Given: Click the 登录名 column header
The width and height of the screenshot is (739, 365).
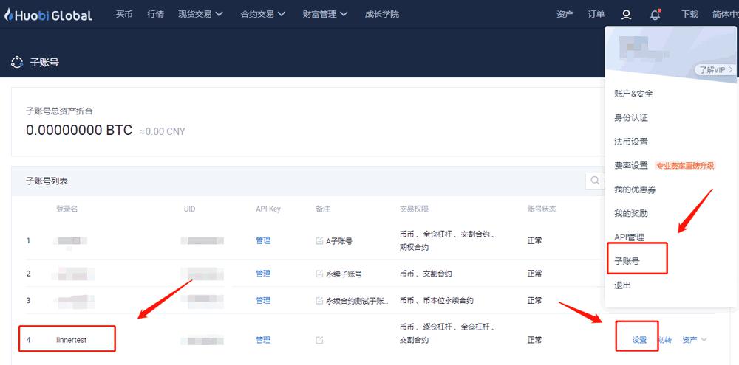Looking at the screenshot, I should tap(67, 209).
